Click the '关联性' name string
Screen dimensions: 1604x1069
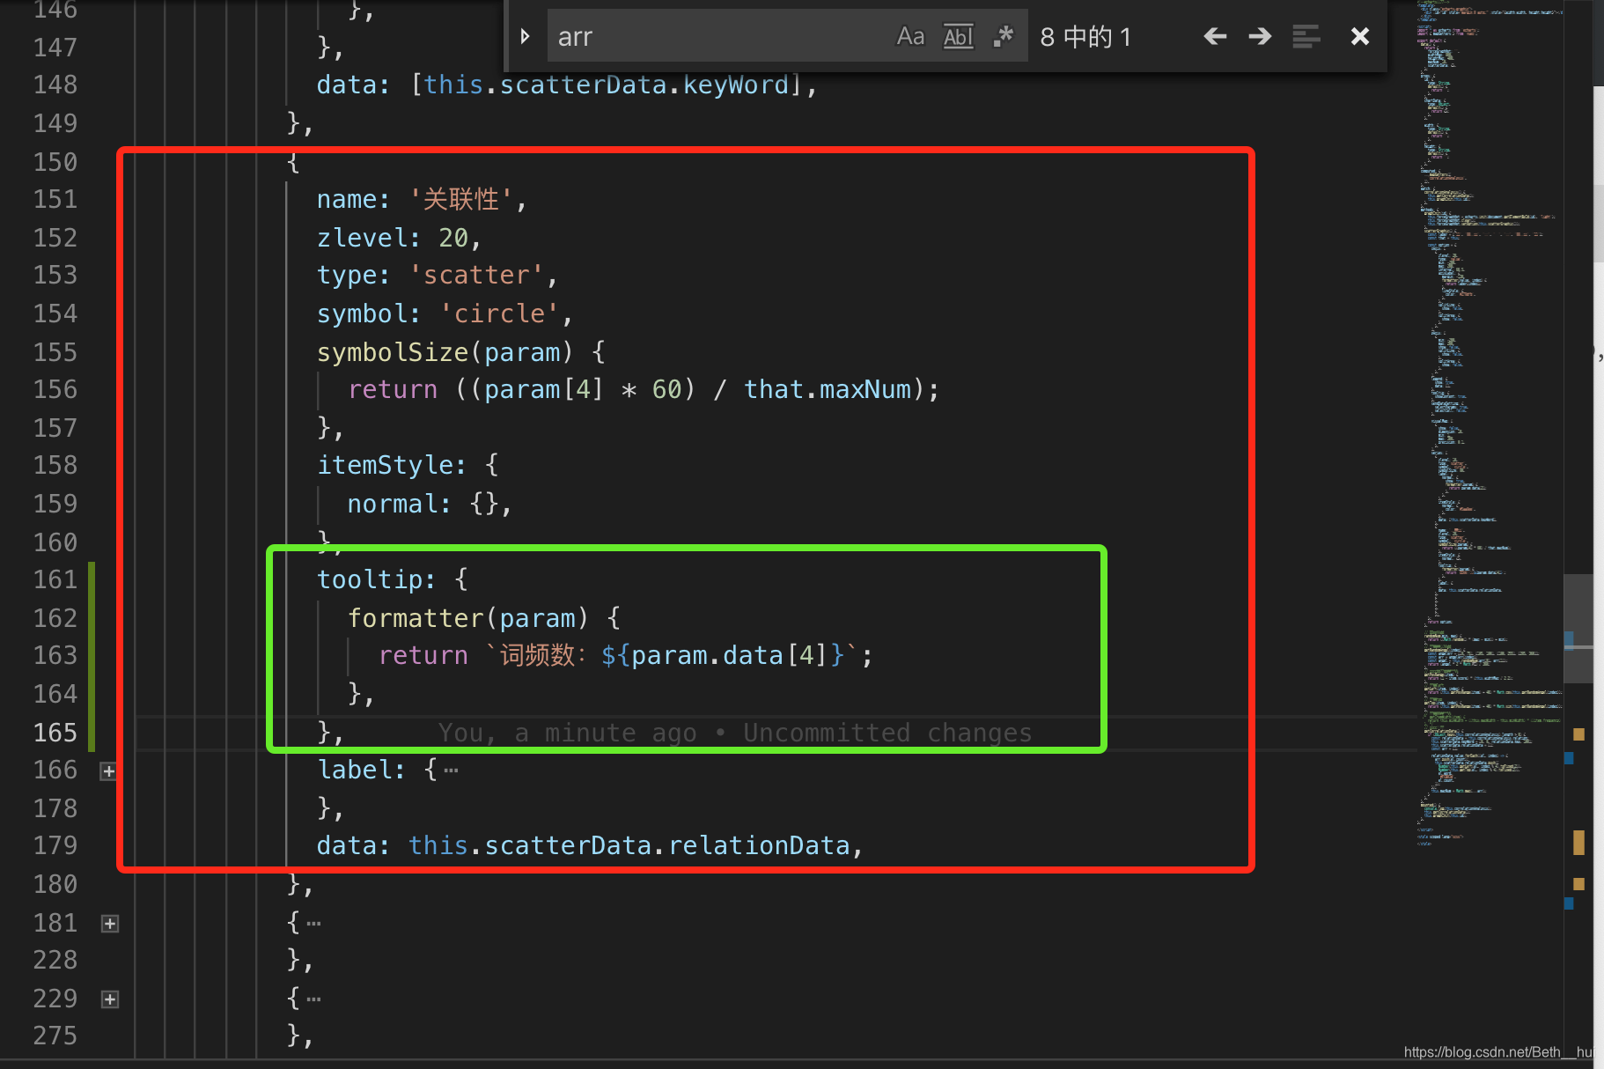pos(461,200)
